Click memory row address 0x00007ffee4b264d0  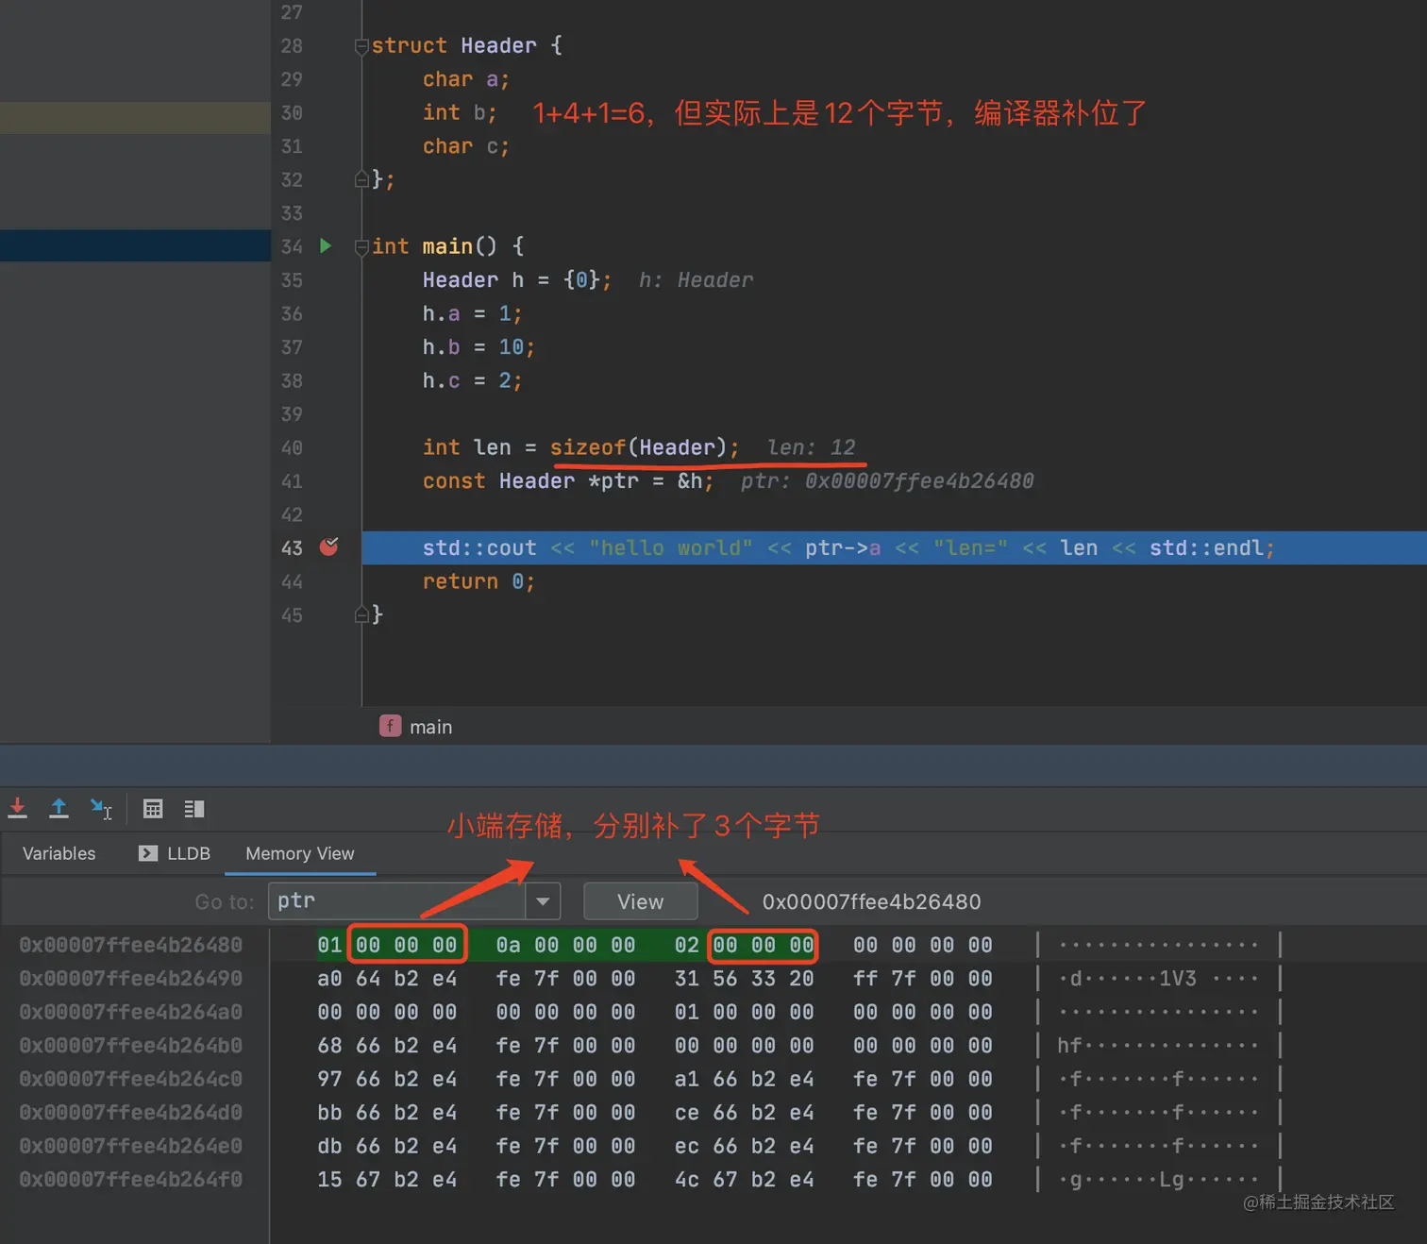click(x=131, y=1113)
